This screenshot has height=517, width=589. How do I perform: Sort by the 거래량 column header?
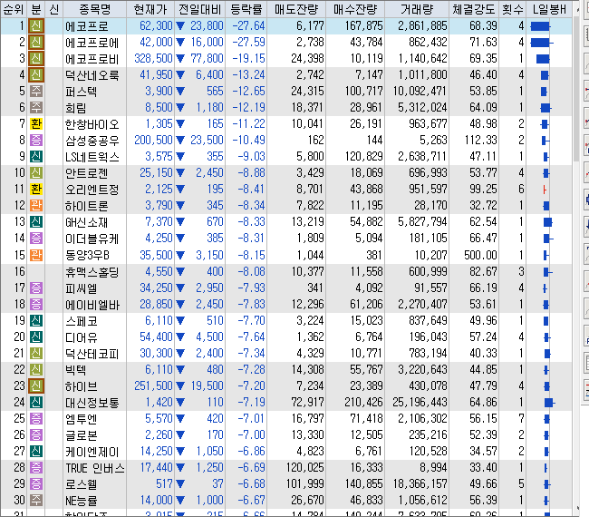pyautogui.click(x=417, y=9)
